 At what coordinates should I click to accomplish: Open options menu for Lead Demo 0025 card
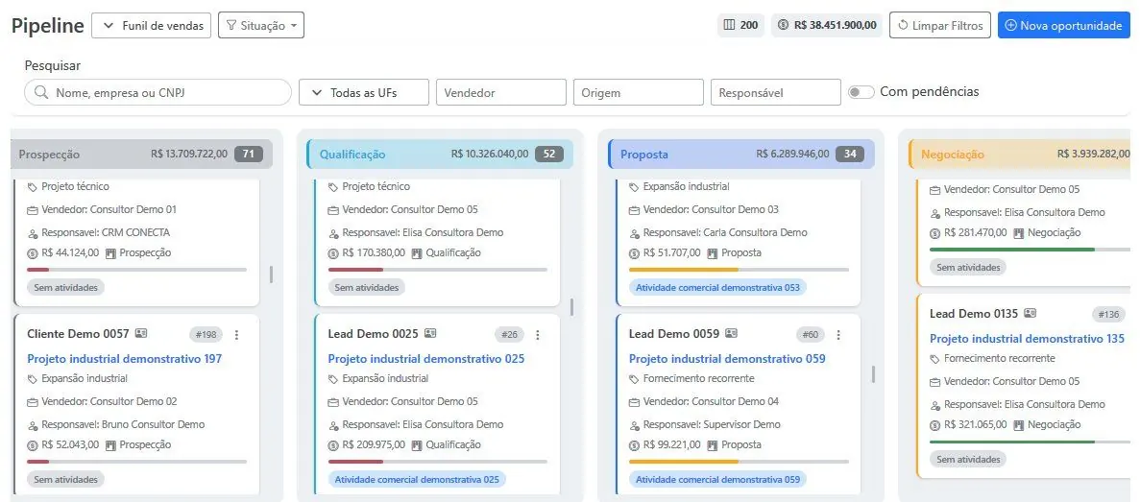click(537, 335)
